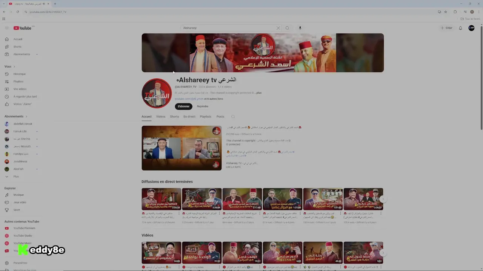Open YouTube Studio link
Viewport: 483px width, 271px height.
point(23,236)
